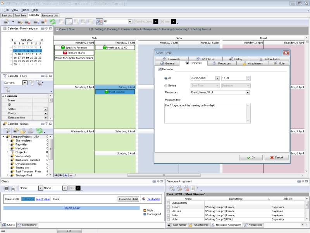Expand the Status filter dropdown
The width and height of the screenshot is (310, 233).
[45, 109]
